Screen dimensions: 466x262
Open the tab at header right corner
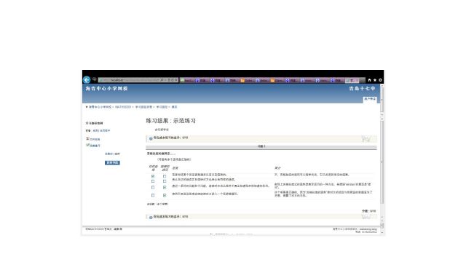370,100
